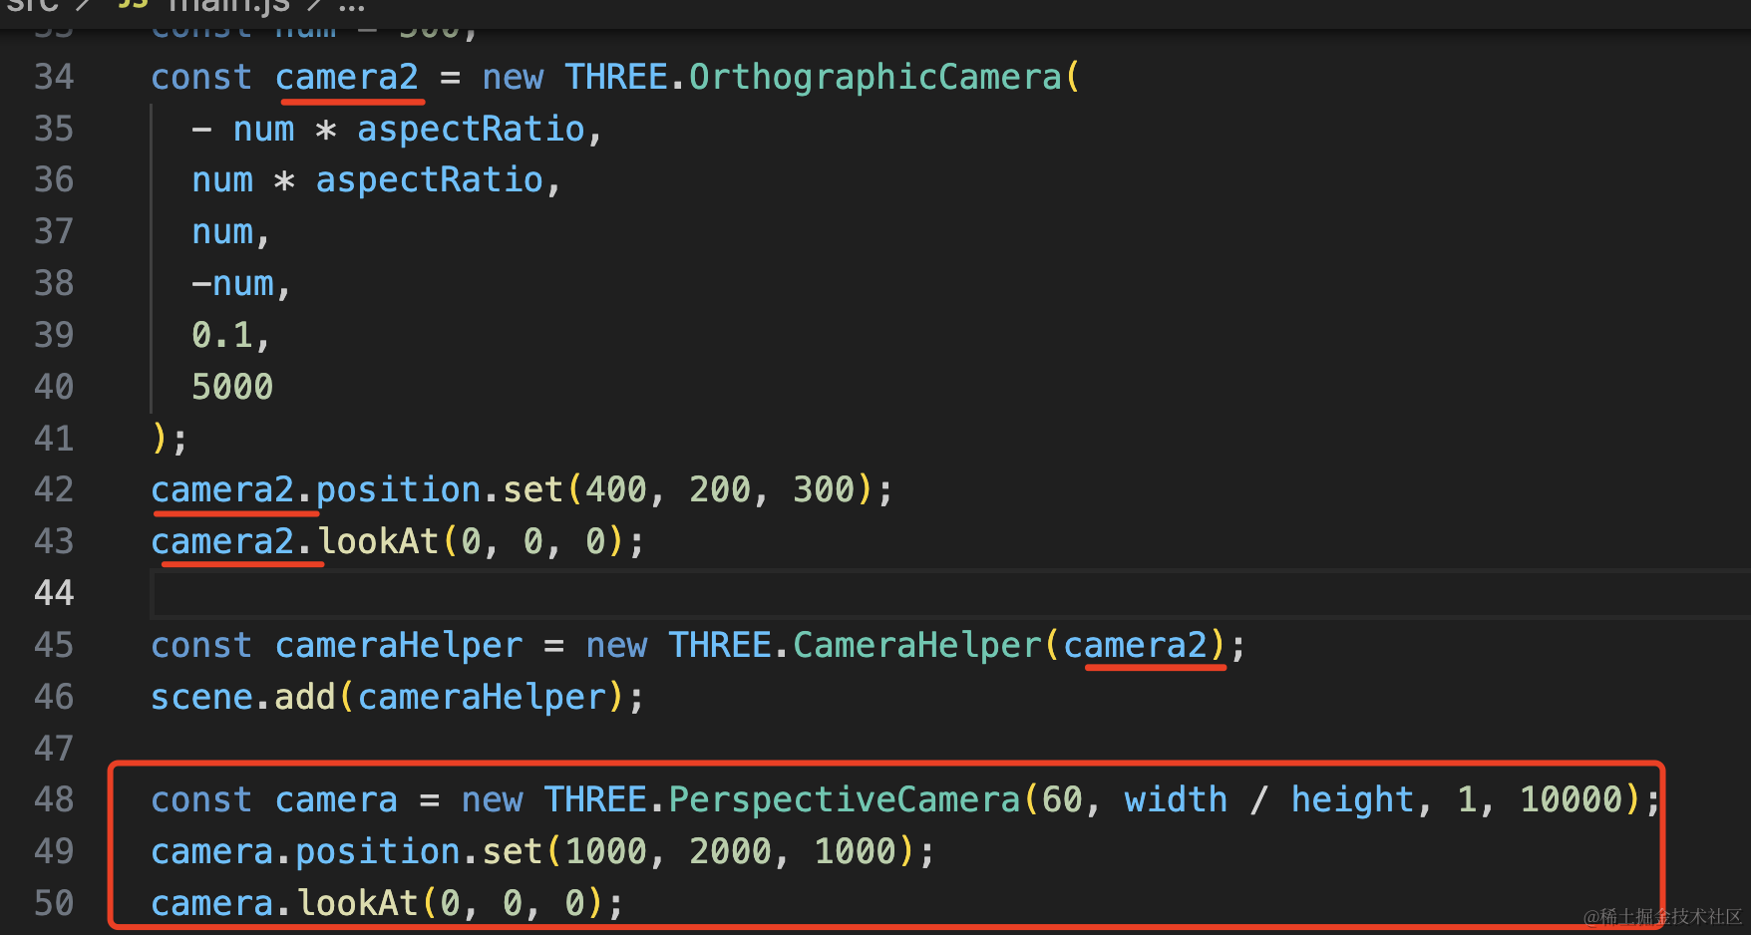
Task: Click scene on line 46
Action: click(201, 697)
